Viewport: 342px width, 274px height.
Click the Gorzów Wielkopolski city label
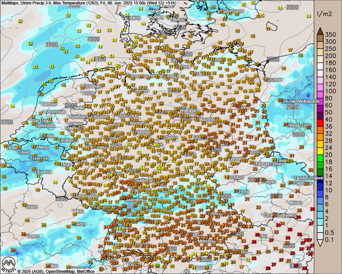pyautogui.click(x=301, y=101)
